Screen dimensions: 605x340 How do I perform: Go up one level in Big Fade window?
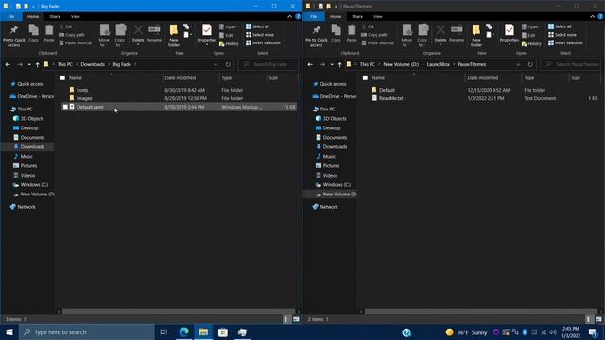pyautogui.click(x=38, y=64)
